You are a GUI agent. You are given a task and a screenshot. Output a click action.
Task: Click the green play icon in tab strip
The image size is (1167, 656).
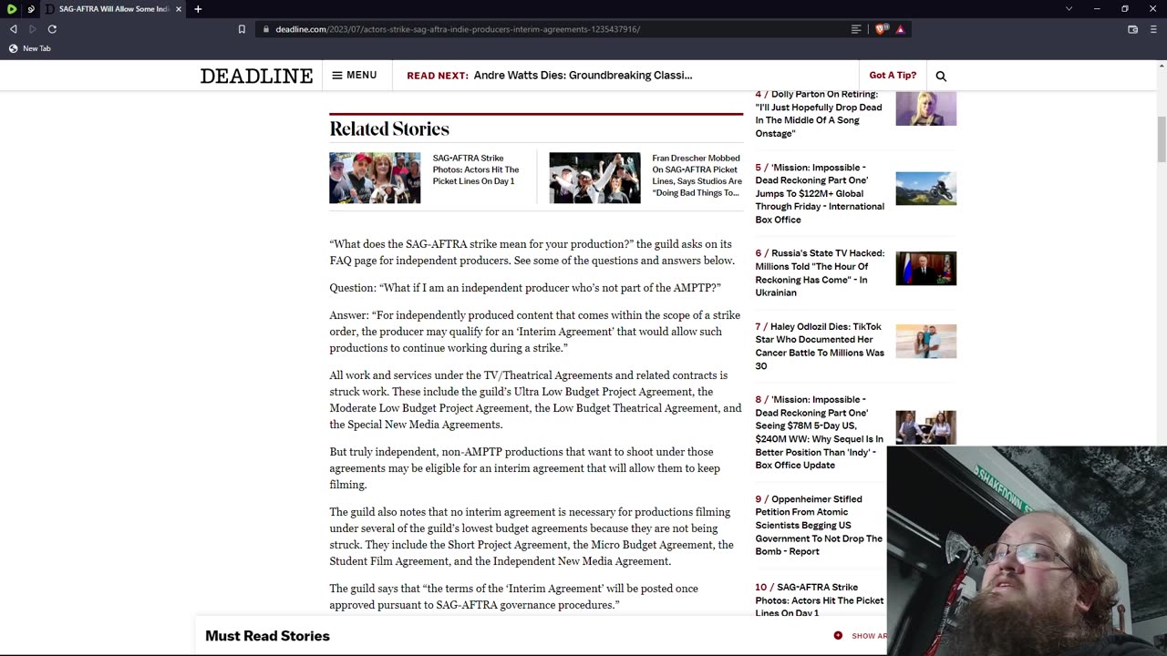coord(12,9)
